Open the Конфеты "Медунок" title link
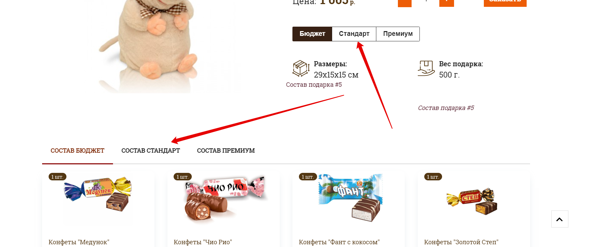 tap(79, 242)
